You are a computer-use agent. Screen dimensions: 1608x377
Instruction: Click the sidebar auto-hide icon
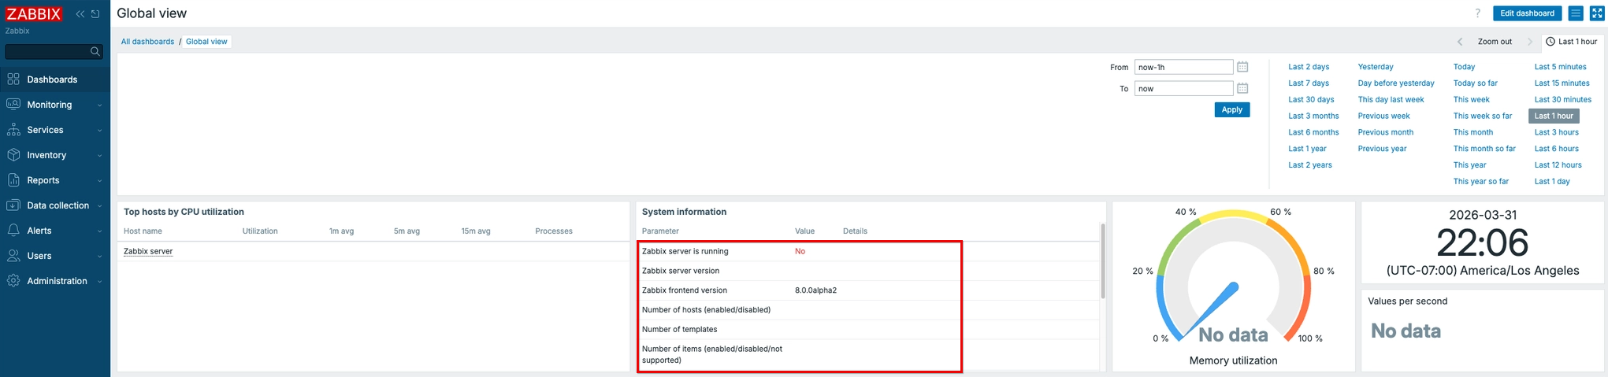coord(95,14)
